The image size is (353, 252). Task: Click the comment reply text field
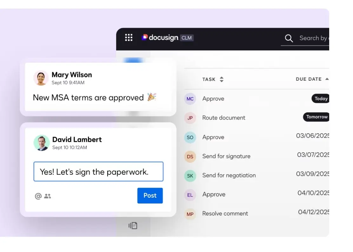point(98,172)
